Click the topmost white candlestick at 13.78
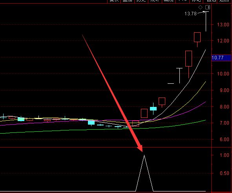 pos(206,21)
